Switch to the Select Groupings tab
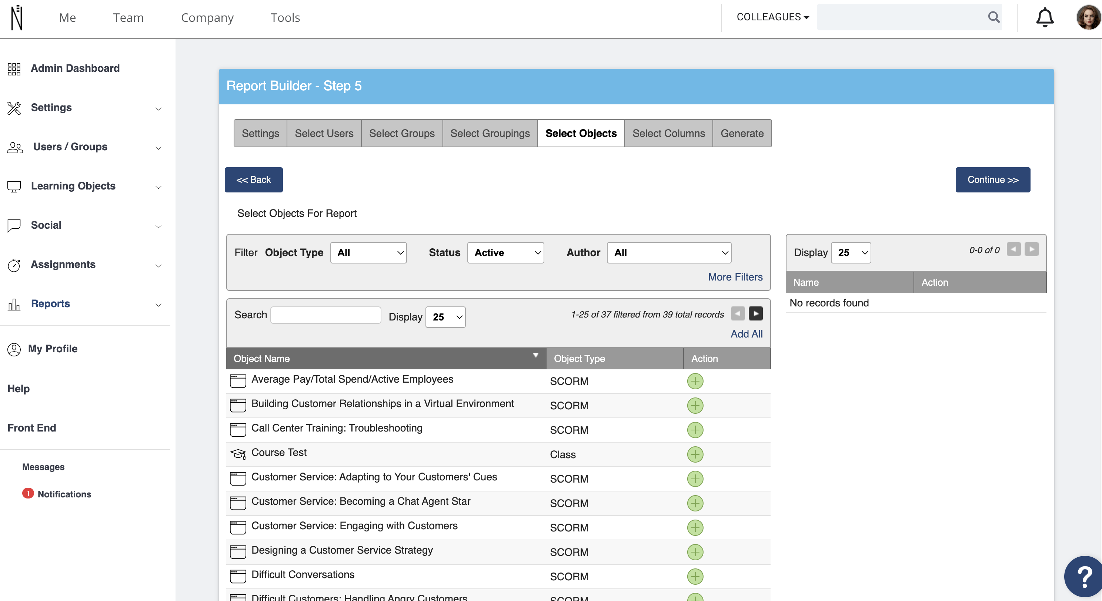This screenshot has width=1102, height=601. 490,133
